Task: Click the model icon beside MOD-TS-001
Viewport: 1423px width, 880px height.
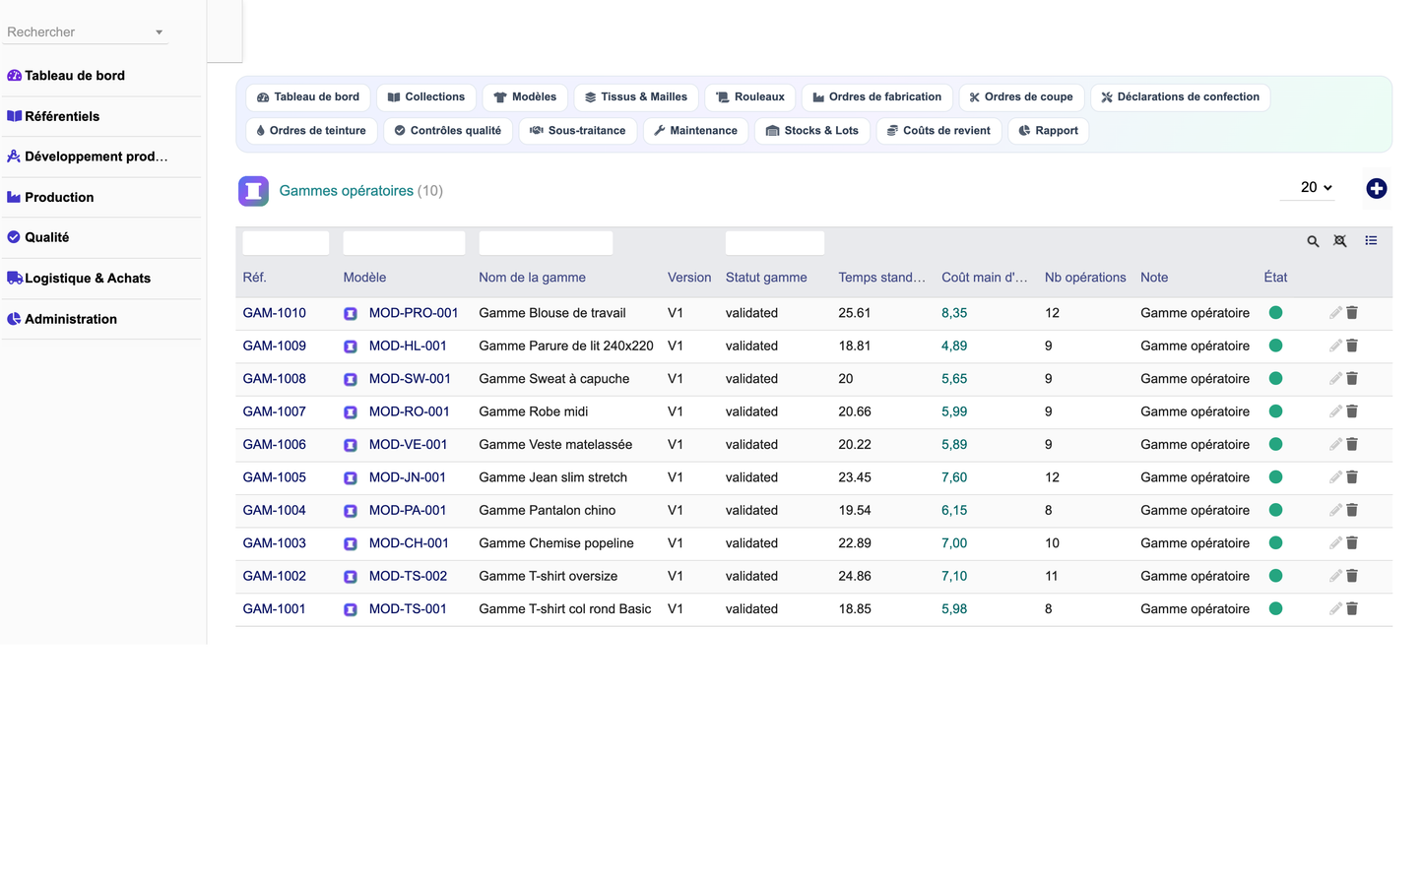Action: click(x=351, y=610)
